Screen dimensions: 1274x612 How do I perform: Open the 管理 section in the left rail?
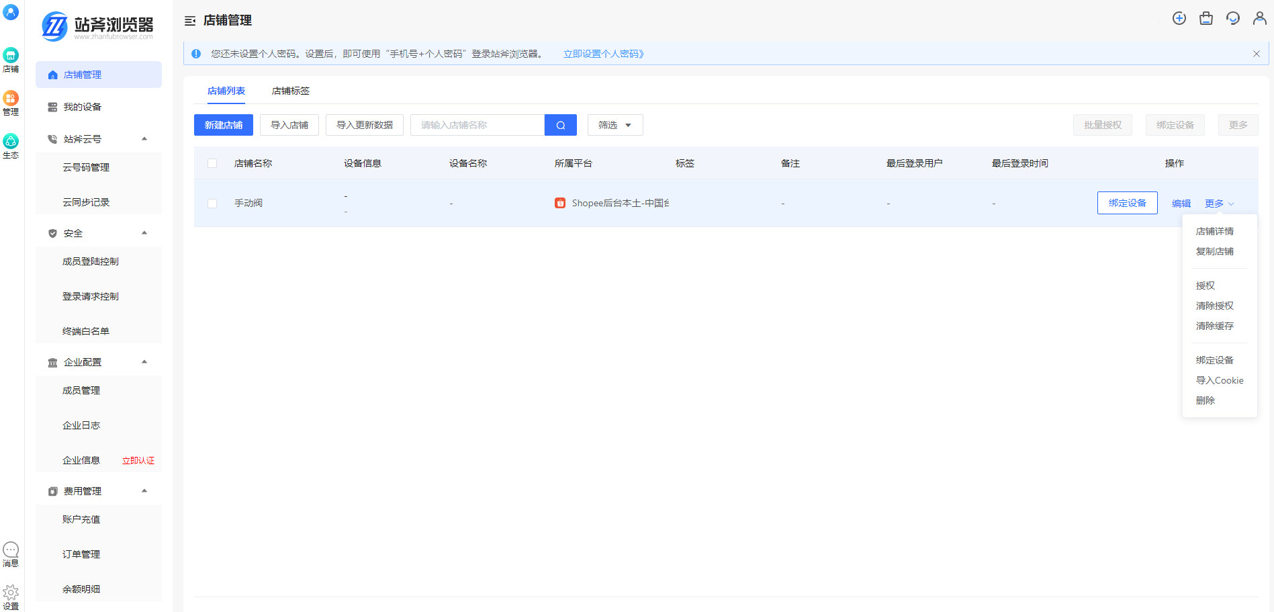[11, 103]
